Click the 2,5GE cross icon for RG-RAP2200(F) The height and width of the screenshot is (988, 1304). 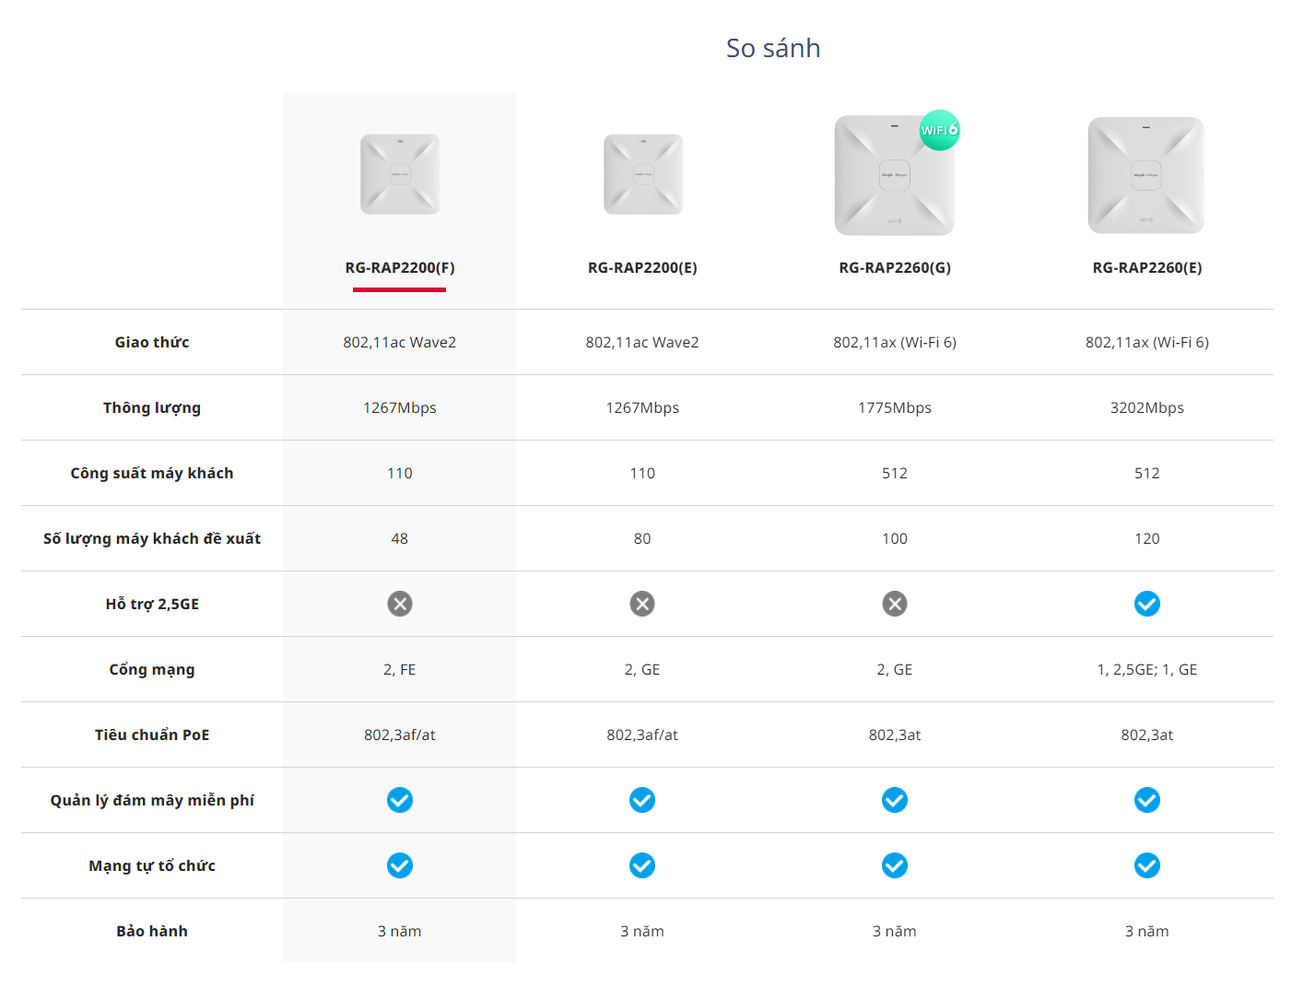pos(400,604)
